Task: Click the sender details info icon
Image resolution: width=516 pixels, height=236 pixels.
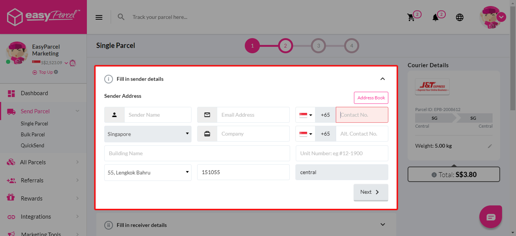Action: [x=108, y=79]
